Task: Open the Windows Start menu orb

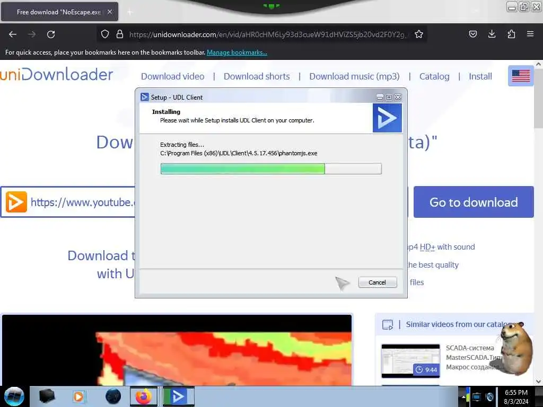Action: 14,396
